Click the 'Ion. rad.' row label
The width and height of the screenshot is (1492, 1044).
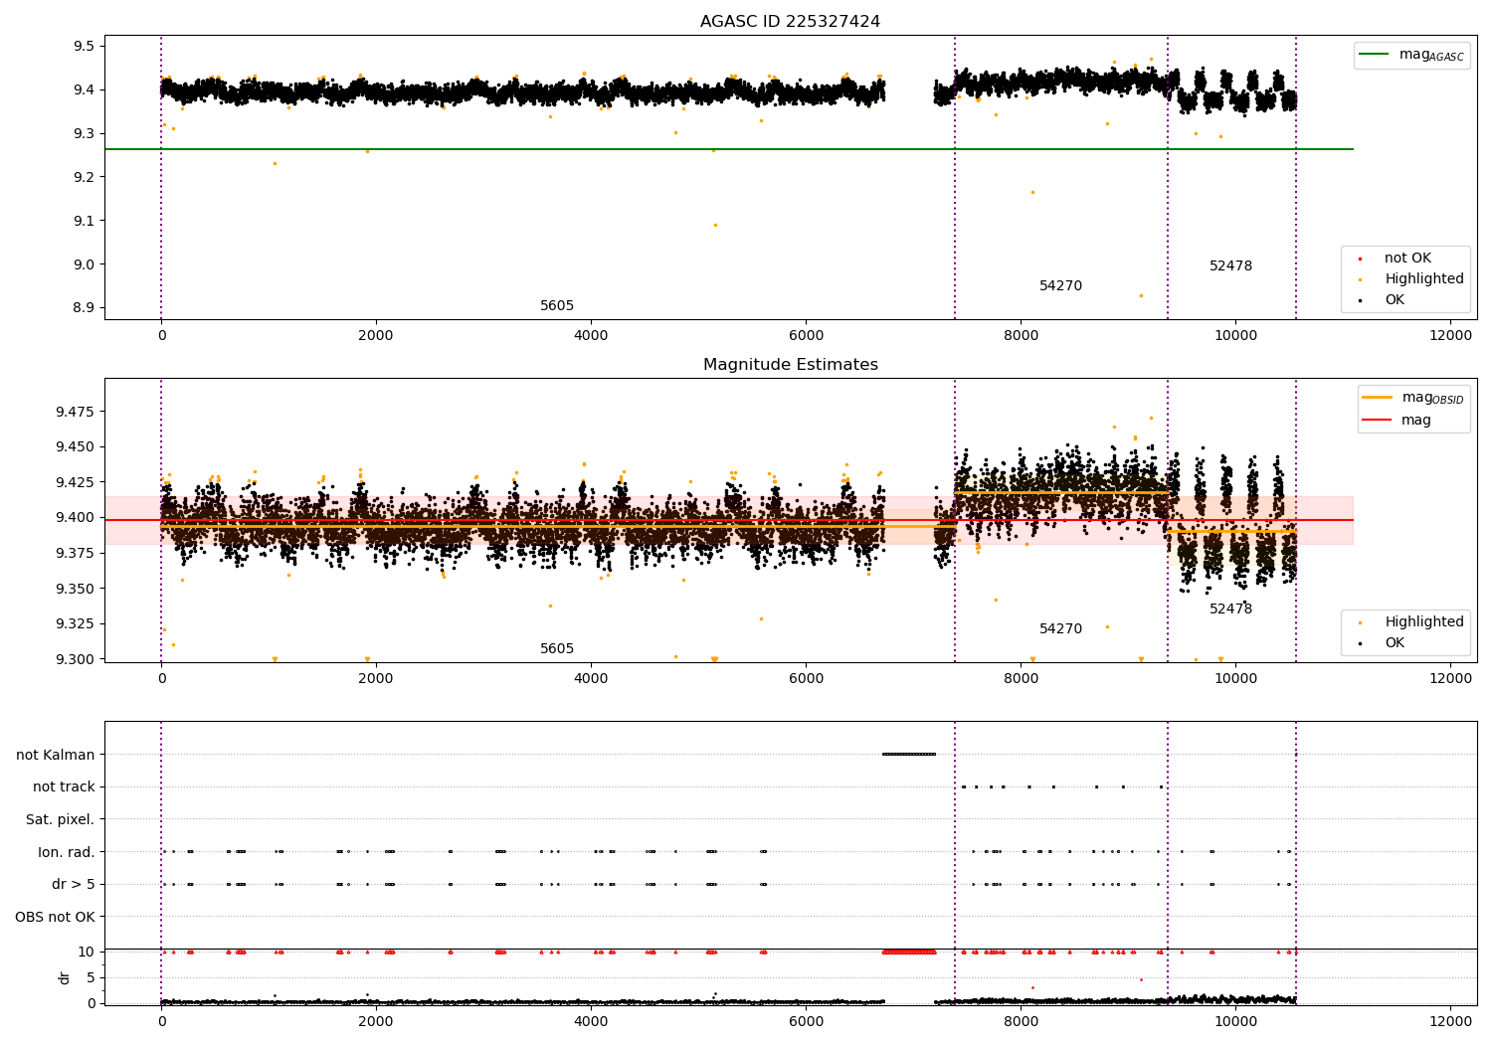coord(67,852)
